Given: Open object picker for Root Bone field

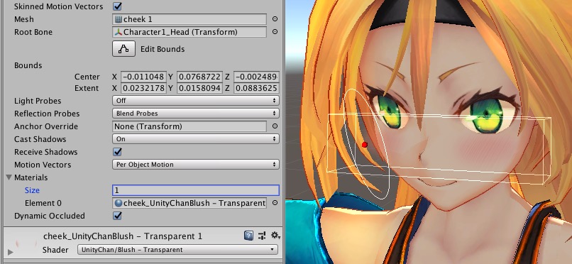Looking at the screenshot, I should click(275, 32).
